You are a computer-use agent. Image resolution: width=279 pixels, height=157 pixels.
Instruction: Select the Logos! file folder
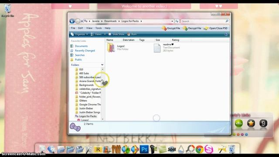click(x=118, y=48)
